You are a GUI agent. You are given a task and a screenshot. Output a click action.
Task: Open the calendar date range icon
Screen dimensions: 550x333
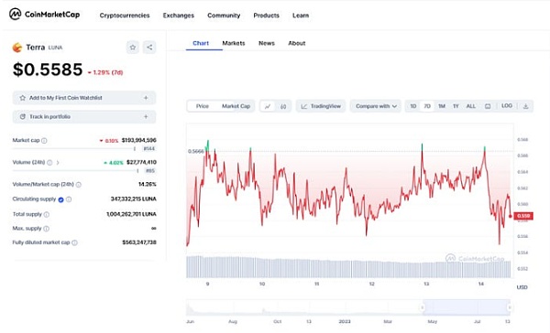coord(488,106)
